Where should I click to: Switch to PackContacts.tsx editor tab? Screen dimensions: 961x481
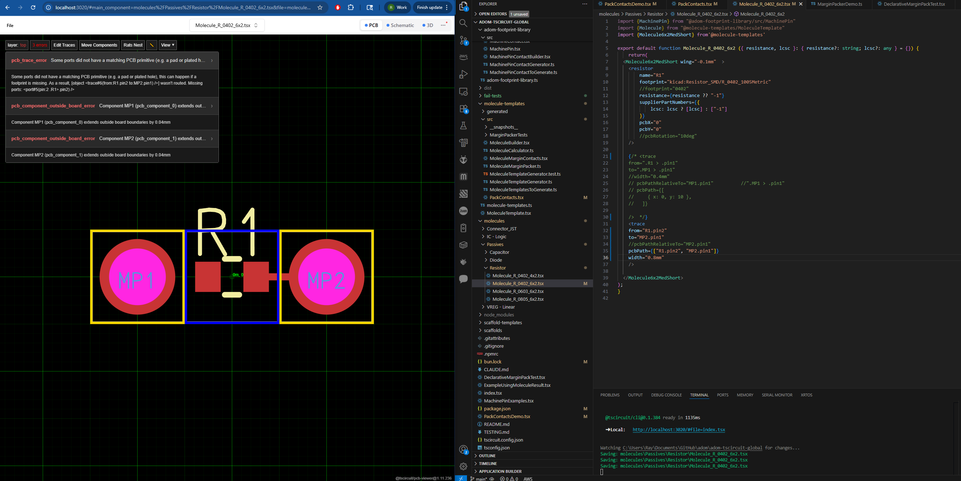[x=694, y=4]
